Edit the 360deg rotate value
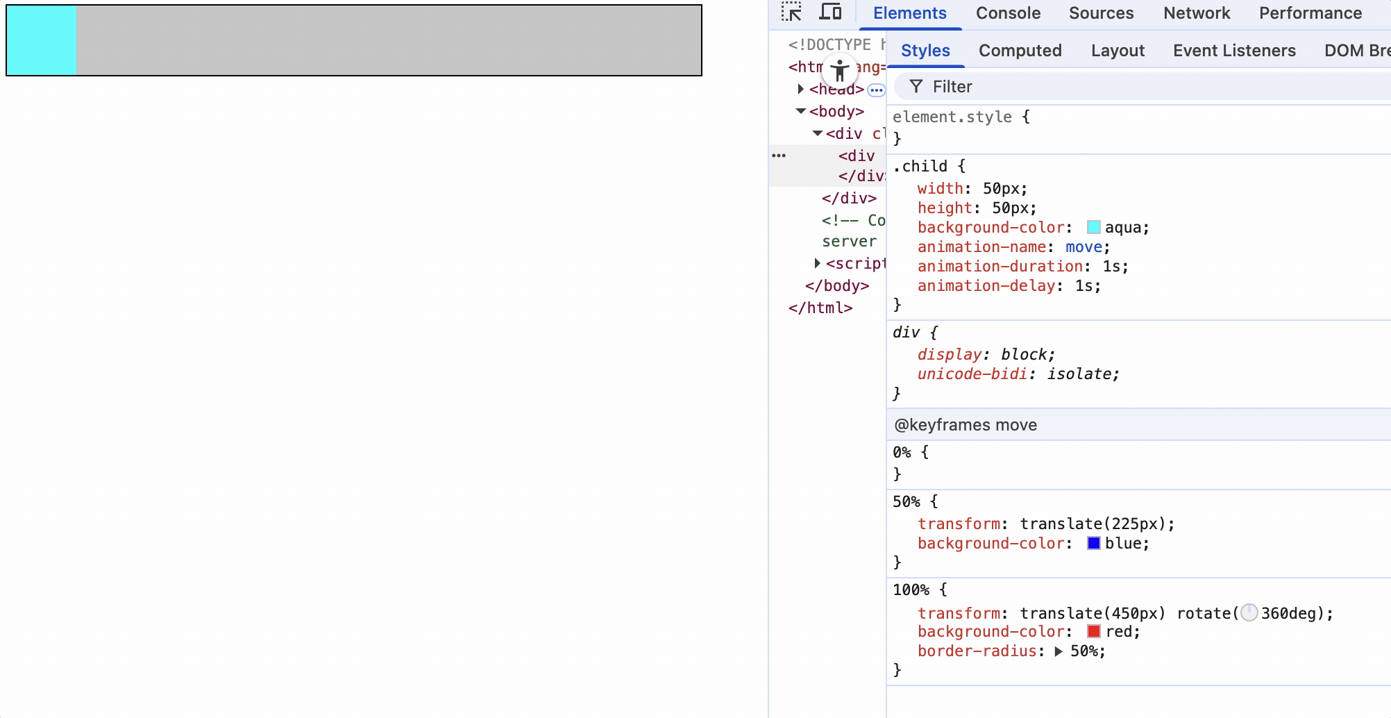The image size is (1391, 718). pos(1289,613)
